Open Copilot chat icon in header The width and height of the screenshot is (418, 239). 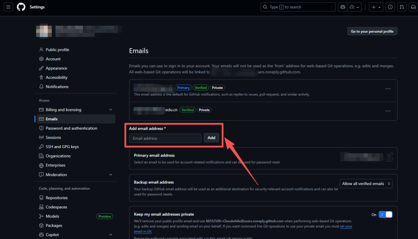point(342,7)
